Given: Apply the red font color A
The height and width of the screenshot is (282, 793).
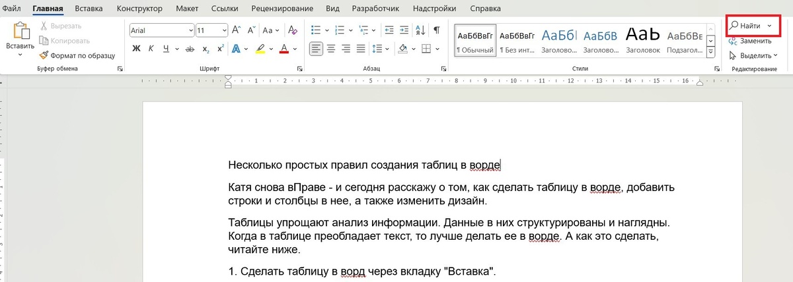Looking at the screenshot, I should pyautogui.click(x=284, y=49).
